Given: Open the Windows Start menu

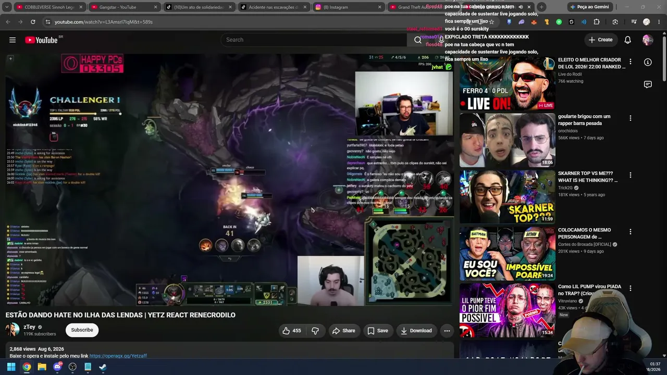Looking at the screenshot, I should pyautogui.click(x=11, y=367).
